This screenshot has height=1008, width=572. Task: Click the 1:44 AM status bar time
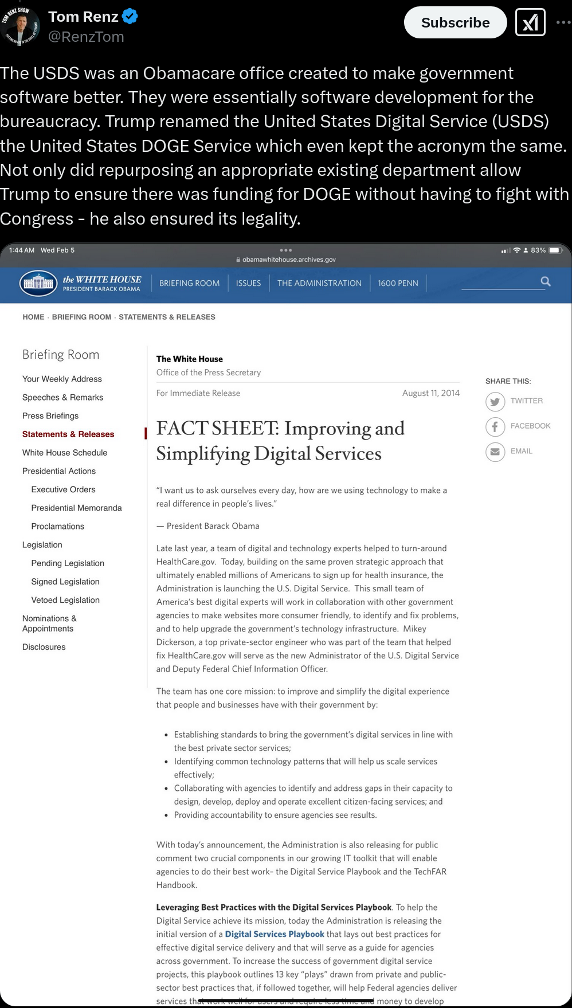(x=22, y=250)
